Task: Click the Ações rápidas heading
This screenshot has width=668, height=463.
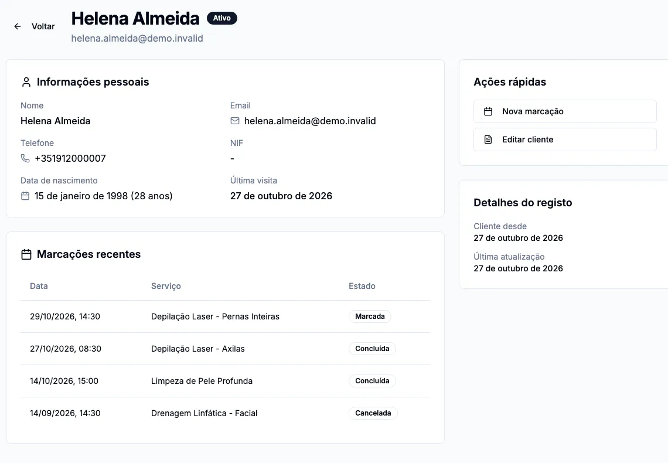Action: coord(510,82)
